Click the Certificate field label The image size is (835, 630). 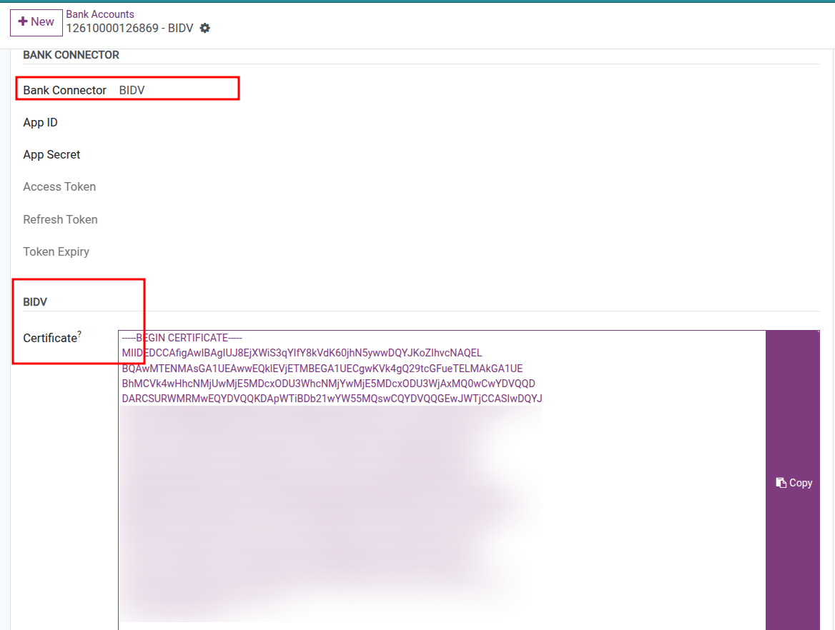[x=49, y=339]
